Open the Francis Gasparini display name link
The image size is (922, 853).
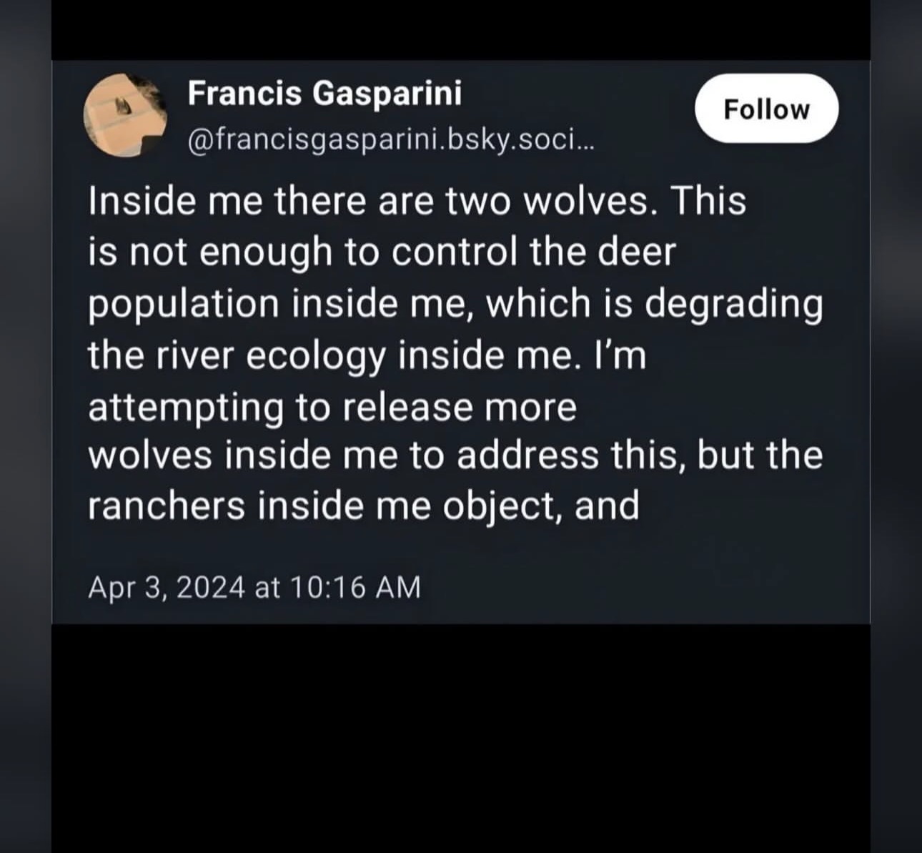pyautogui.click(x=324, y=94)
